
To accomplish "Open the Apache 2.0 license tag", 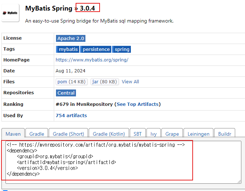I will point(71,38).
